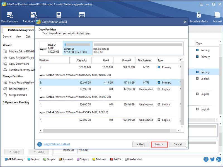Open the Facebook share icon
Viewport: 223px width, 167px height.
206,159
